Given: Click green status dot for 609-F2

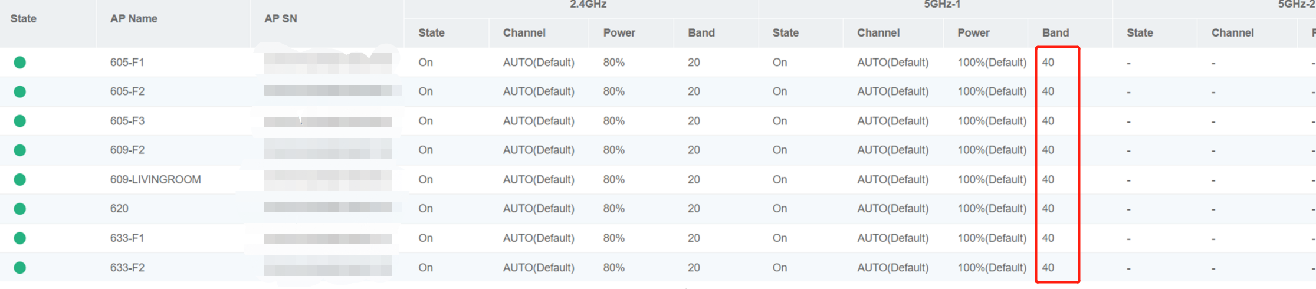Looking at the screenshot, I should tap(19, 150).
